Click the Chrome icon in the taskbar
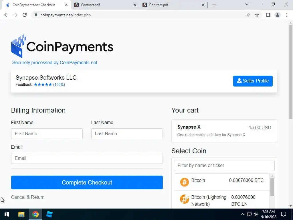The image size is (293, 220). [35, 214]
